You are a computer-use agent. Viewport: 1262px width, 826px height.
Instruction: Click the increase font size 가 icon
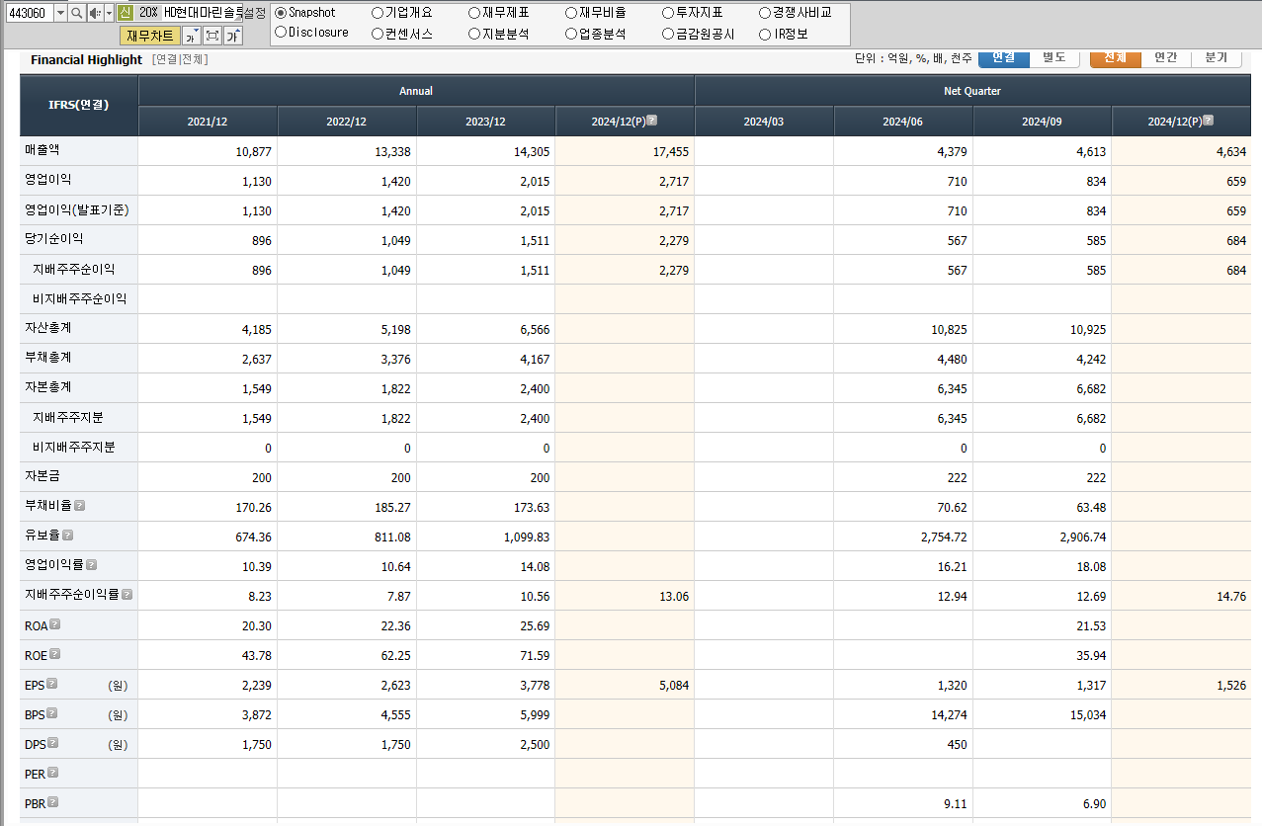(233, 37)
